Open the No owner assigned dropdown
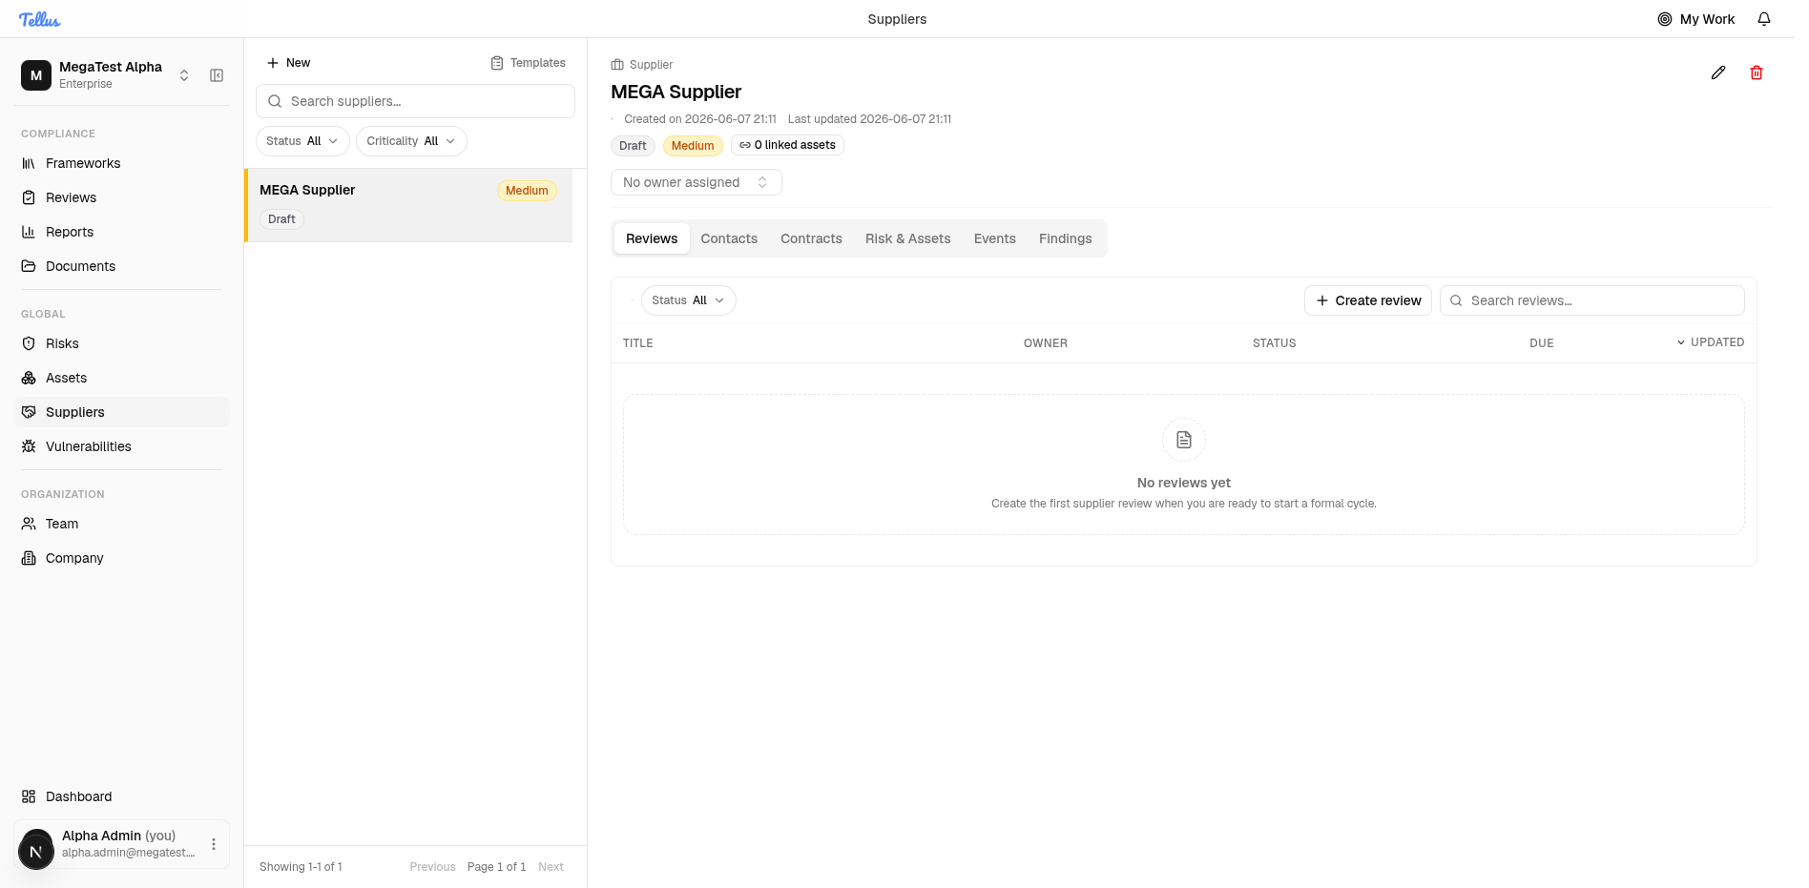Image resolution: width=1809 pixels, height=888 pixels. click(697, 182)
